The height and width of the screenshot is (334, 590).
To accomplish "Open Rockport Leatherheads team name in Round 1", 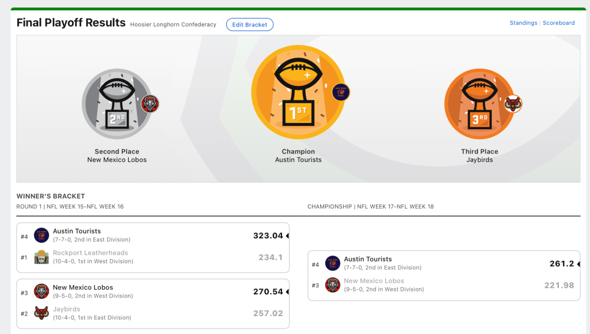I will pos(91,253).
